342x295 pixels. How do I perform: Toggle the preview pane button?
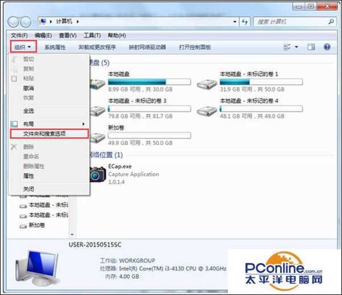[311, 47]
